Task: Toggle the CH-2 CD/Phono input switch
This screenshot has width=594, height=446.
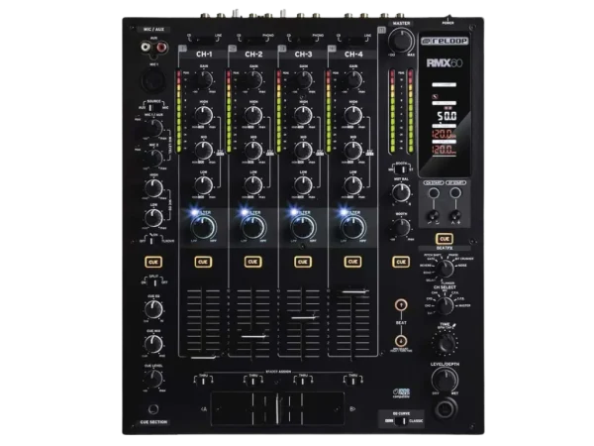Action: (253, 40)
